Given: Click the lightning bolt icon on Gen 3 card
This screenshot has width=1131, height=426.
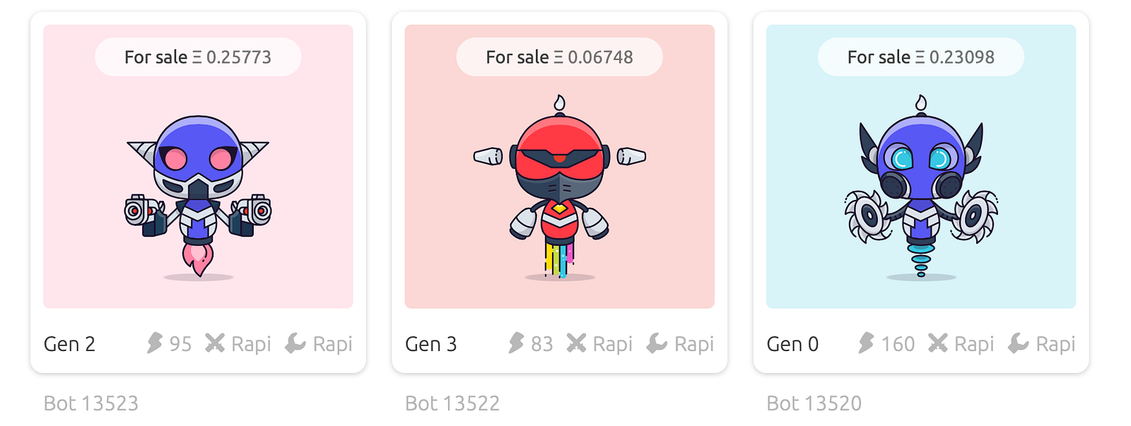Looking at the screenshot, I should 516,343.
